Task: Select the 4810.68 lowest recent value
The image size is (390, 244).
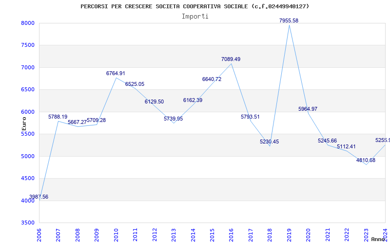Action: (366, 161)
